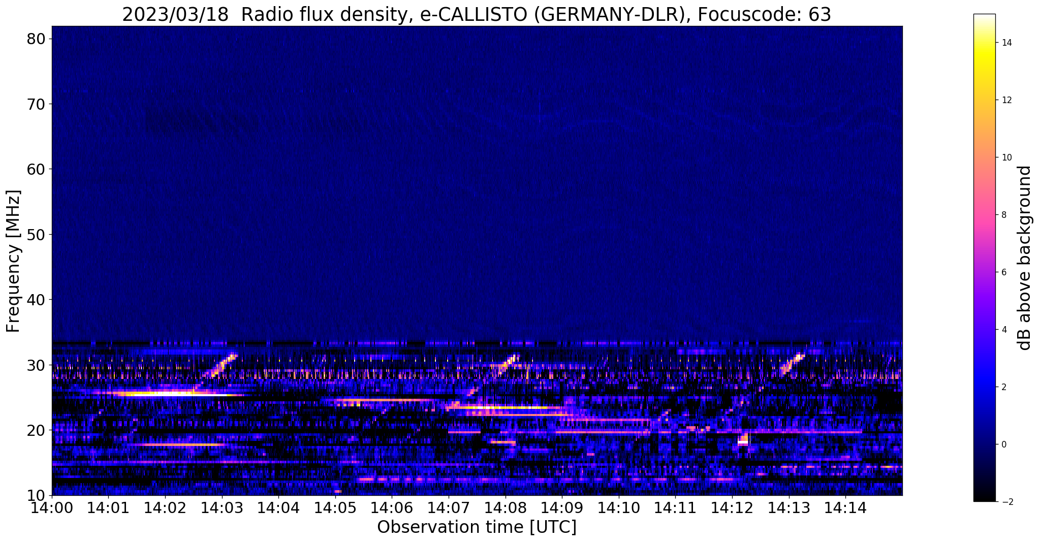
Task: Click the bright horizontal streak at 23 MHz near 14:08
Action: [506, 407]
